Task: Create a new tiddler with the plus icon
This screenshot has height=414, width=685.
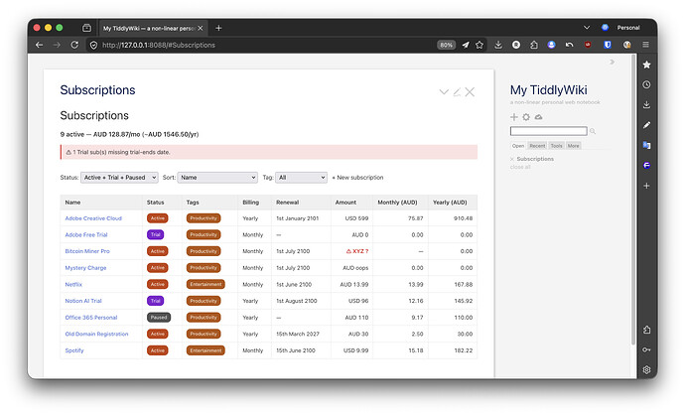Action: [514, 117]
